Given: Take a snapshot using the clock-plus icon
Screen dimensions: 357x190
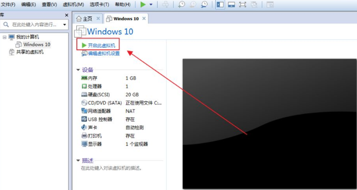Looking at the screenshot, I should (x=181, y=4).
